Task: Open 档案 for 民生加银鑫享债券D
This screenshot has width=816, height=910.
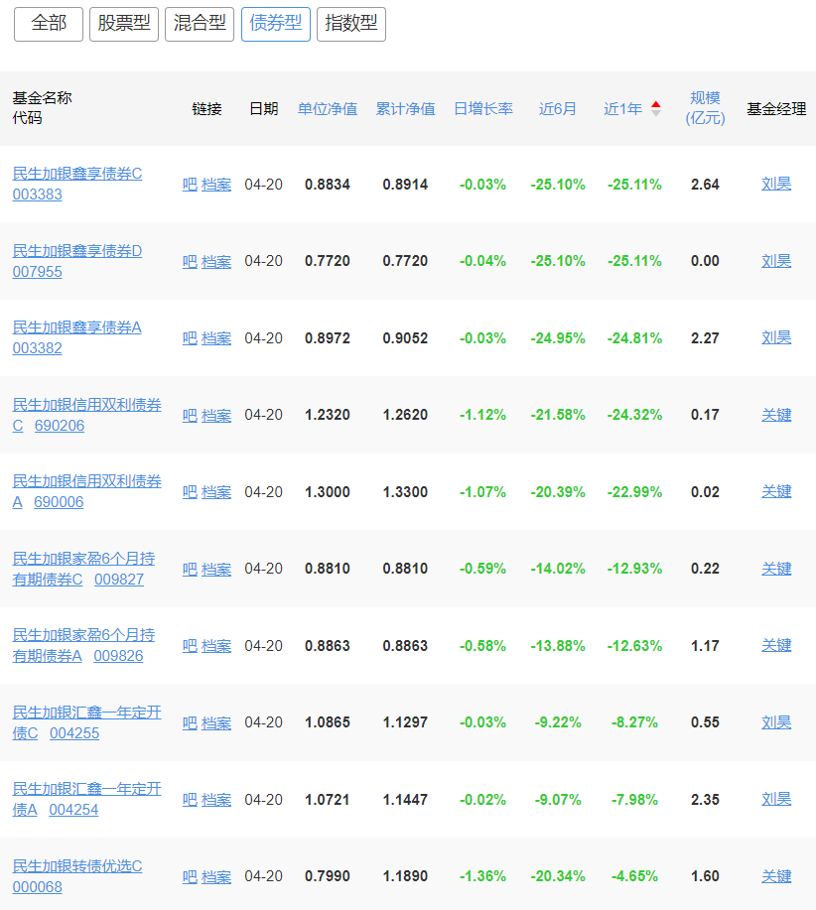Action: click(x=215, y=262)
